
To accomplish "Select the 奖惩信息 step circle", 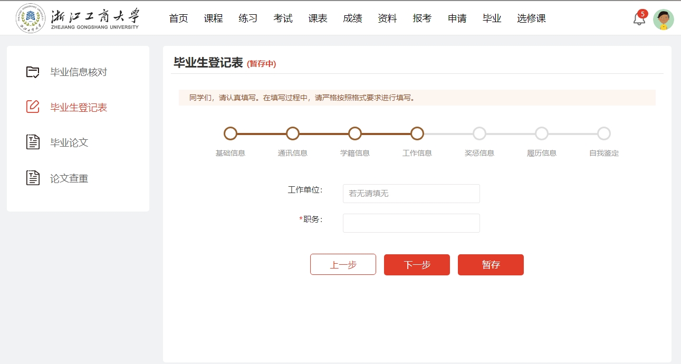I will pos(479,133).
